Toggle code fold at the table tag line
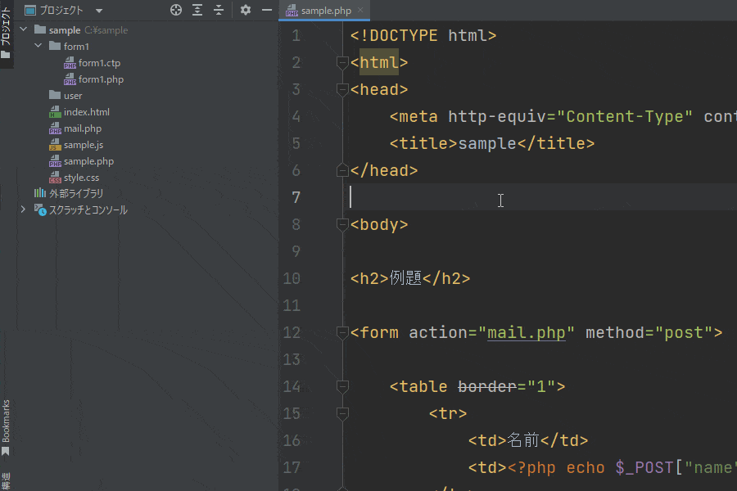Image resolution: width=737 pixels, height=491 pixels. tap(342, 386)
